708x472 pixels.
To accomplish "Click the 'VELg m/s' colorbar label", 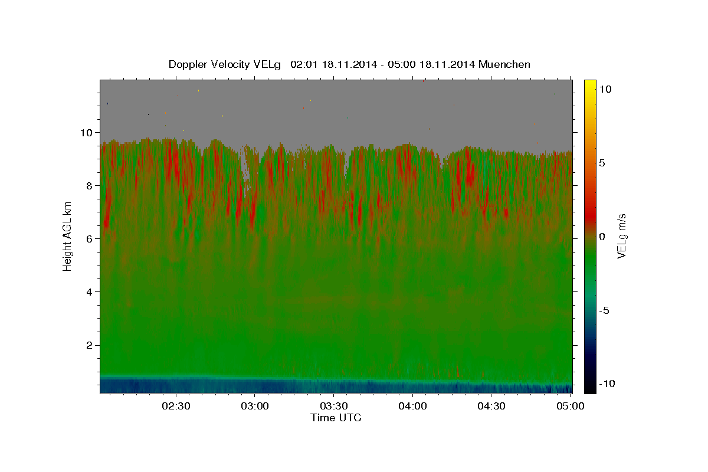I will point(621,236).
